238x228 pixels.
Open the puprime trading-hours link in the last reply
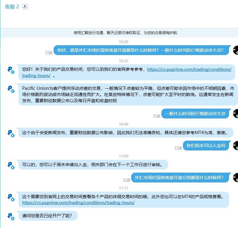pyautogui.click(x=78, y=203)
